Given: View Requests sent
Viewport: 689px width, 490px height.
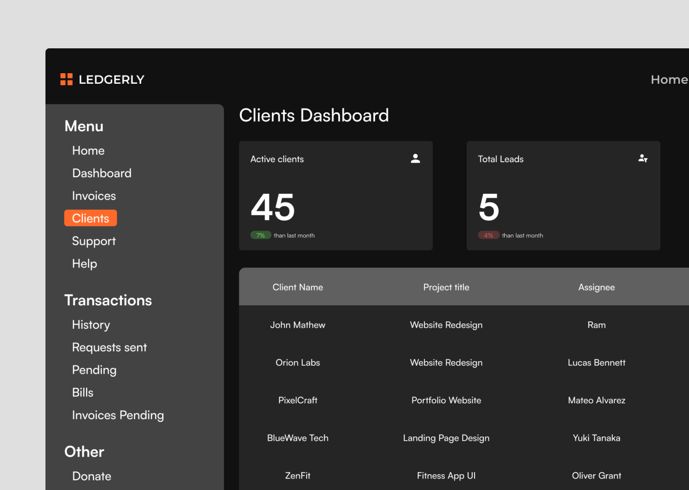Looking at the screenshot, I should pyautogui.click(x=109, y=347).
